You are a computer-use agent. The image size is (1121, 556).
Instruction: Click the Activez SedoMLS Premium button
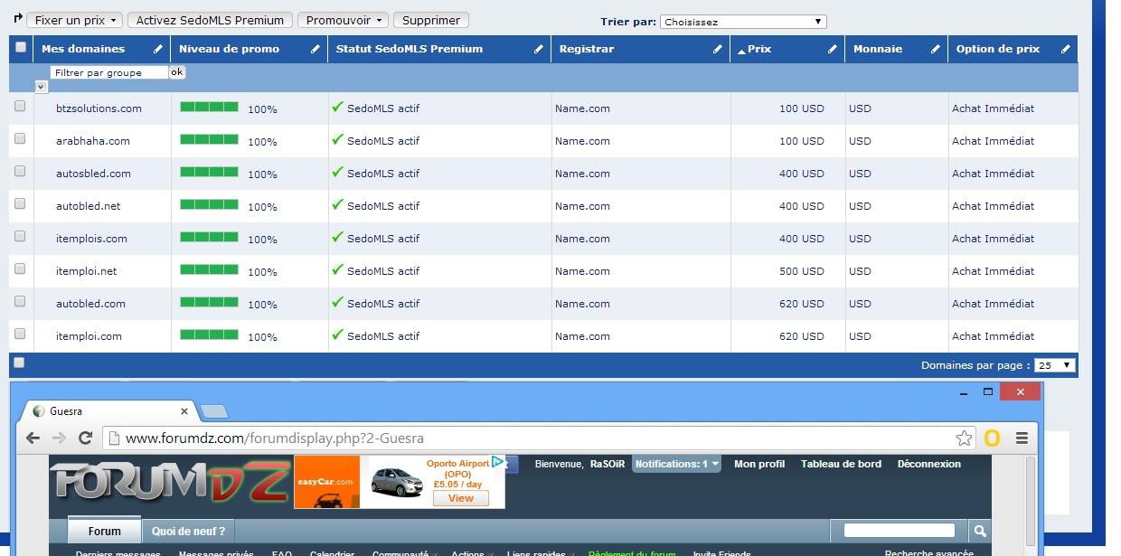click(x=210, y=20)
